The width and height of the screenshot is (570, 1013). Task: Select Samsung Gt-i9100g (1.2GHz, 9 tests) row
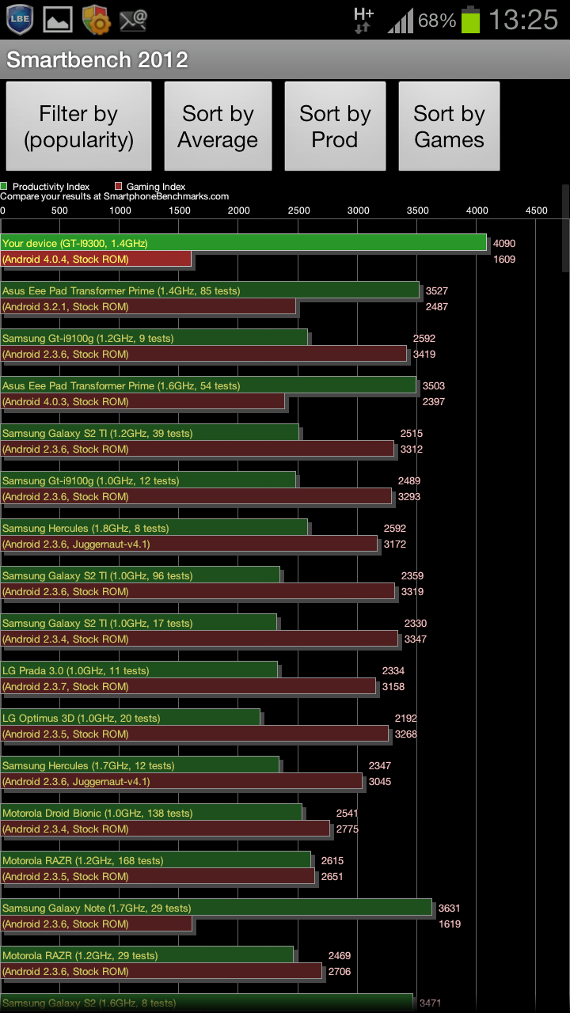click(154, 338)
